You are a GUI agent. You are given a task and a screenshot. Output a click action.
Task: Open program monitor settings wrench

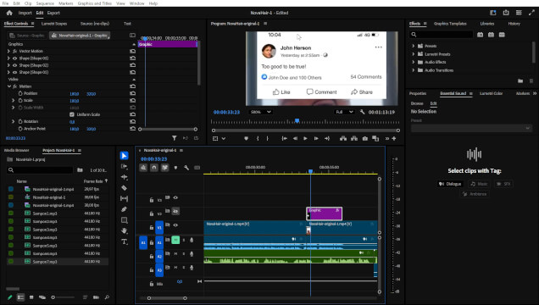tap(362, 112)
